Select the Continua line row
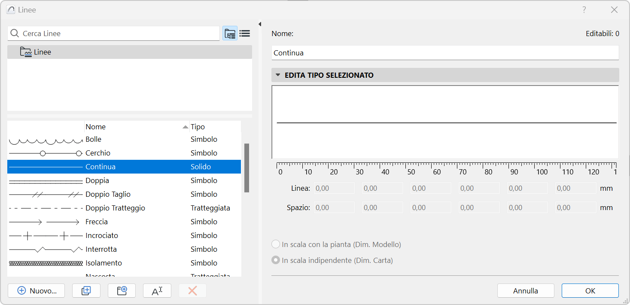Screen dimensions: 630x305 point(124,167)
